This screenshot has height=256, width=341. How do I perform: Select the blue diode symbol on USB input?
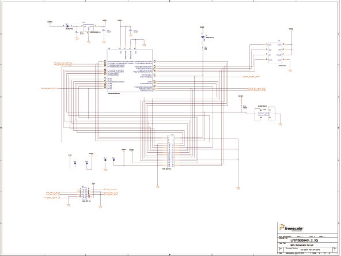(67, 26)
